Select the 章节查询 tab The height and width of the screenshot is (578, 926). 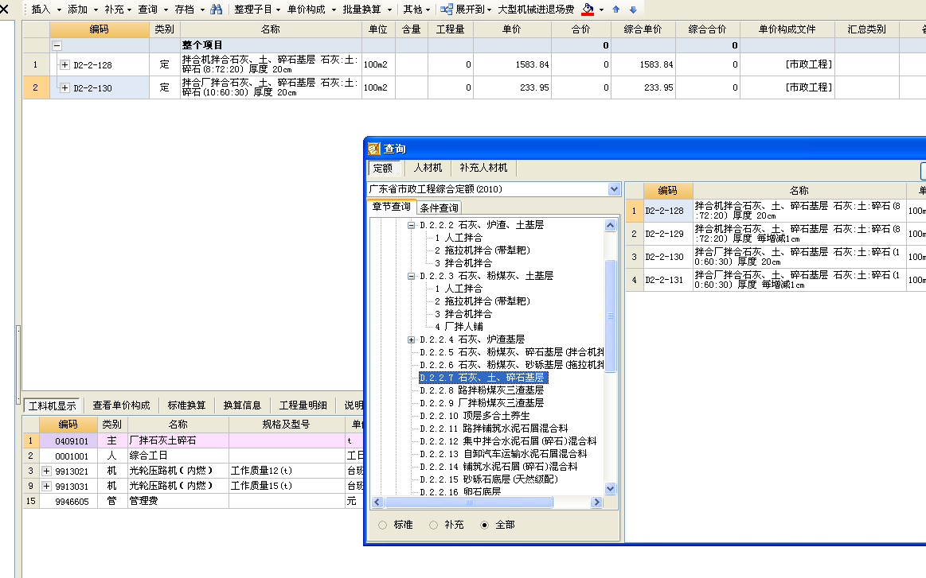[391, 207]
